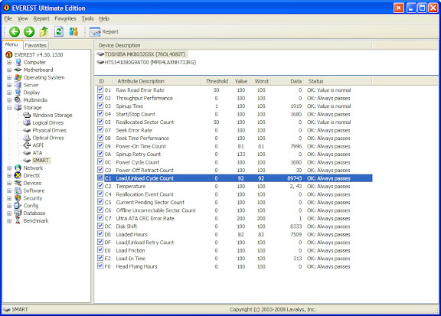Toggle the Power-On Time Count checkbox
Image resolution: width=441 pixels, height=316 pixels.
tap(100, 145)
